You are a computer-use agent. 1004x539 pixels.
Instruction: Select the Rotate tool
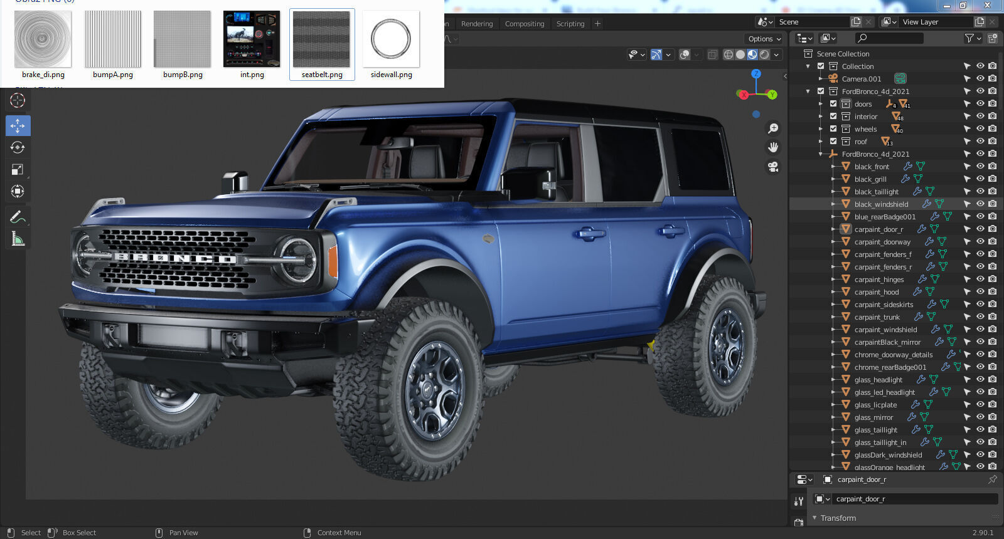(x=18, y=147)
